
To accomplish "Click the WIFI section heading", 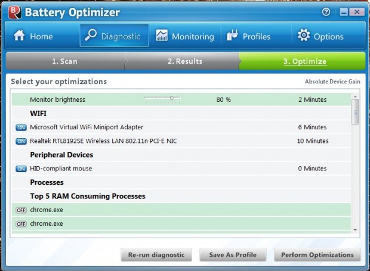I will 38,114.
